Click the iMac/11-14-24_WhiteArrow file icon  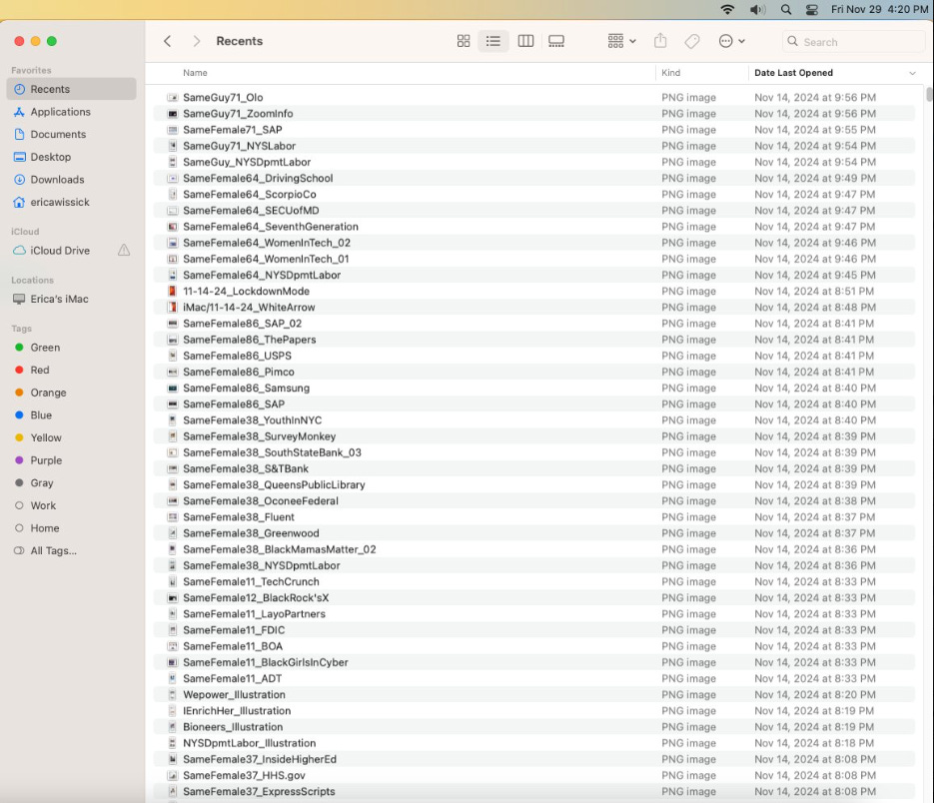pyautogui.click(x=172, y=308)
